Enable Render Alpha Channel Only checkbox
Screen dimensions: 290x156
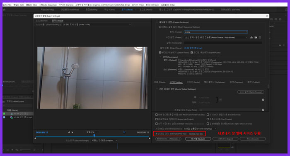208,124
